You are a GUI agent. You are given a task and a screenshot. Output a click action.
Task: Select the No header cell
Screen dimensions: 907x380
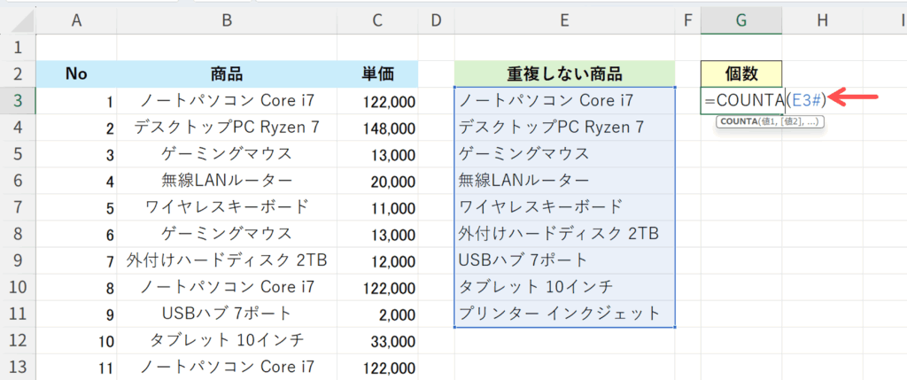tap(76, 74)
